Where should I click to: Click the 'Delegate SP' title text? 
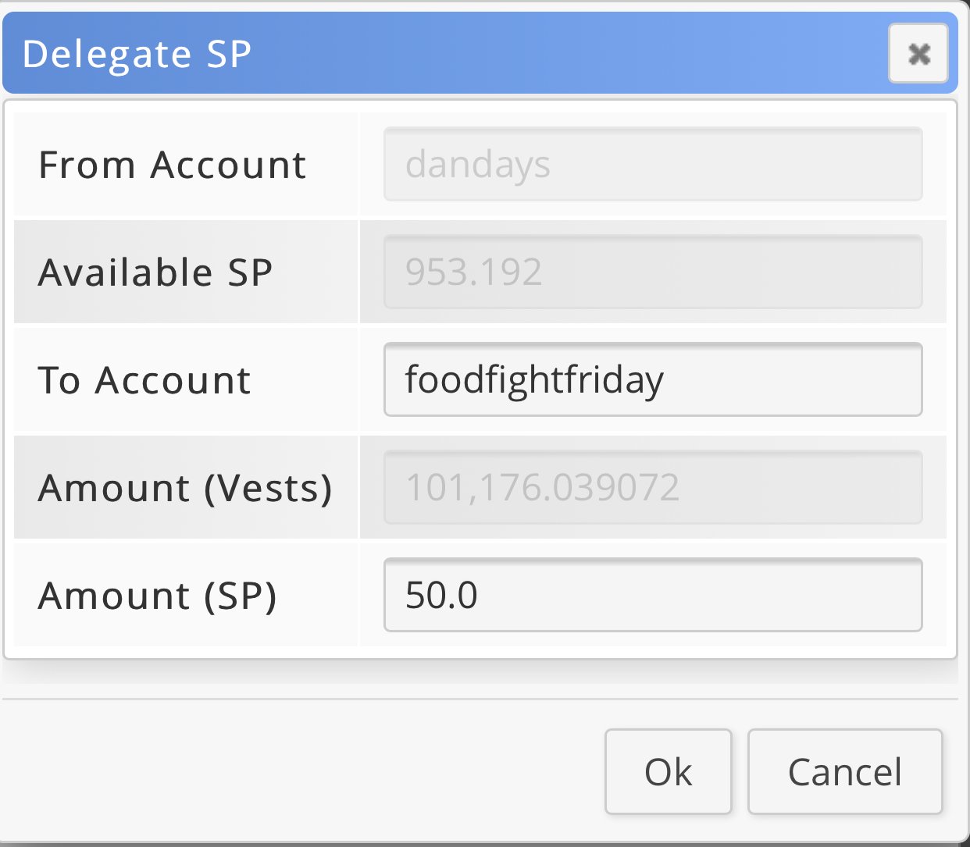click(x=137, y=55)
